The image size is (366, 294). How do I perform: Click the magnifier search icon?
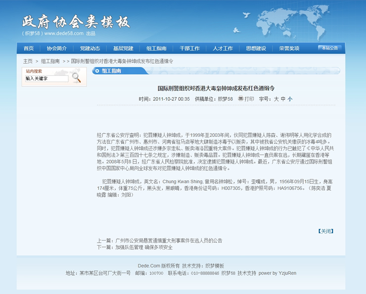point(76,78)
